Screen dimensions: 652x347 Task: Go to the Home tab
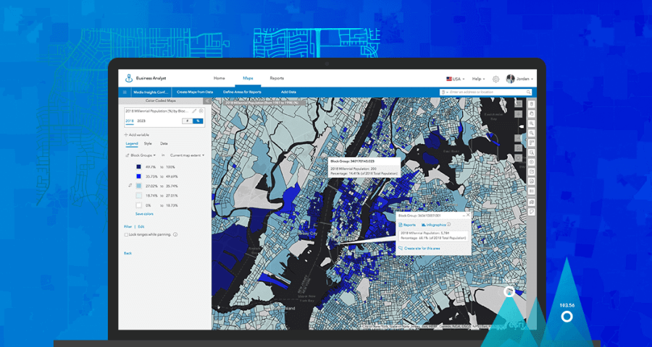tap(219, 78)
